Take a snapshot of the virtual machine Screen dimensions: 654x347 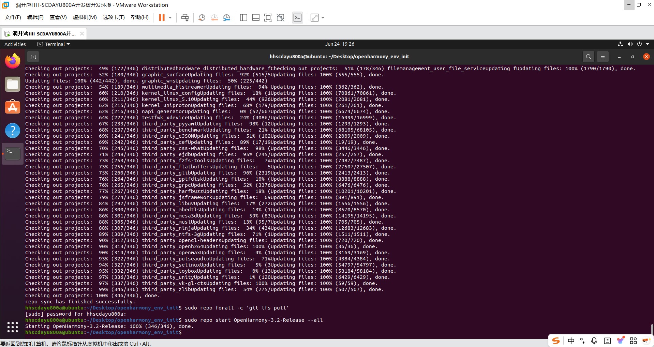coord(202,18)
